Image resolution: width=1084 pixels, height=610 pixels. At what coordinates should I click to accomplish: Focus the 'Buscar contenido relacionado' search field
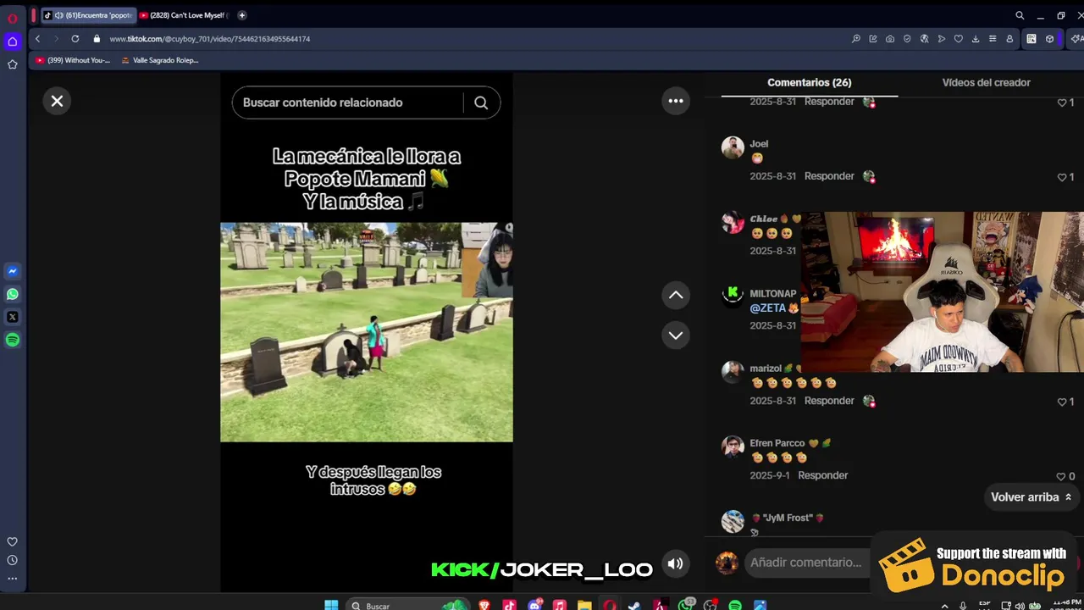pos(347,103)
